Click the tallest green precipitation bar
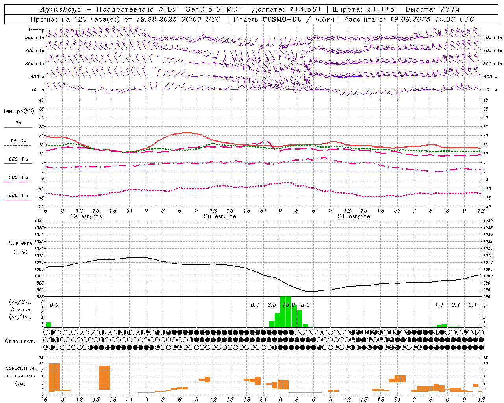Viewport: 504px width, 403px height. point(285,312)
